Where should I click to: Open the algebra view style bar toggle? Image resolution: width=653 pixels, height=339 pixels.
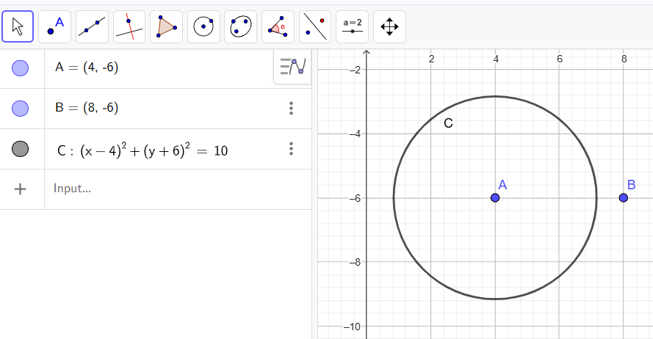pyautogui.click(x=292, y=68)
